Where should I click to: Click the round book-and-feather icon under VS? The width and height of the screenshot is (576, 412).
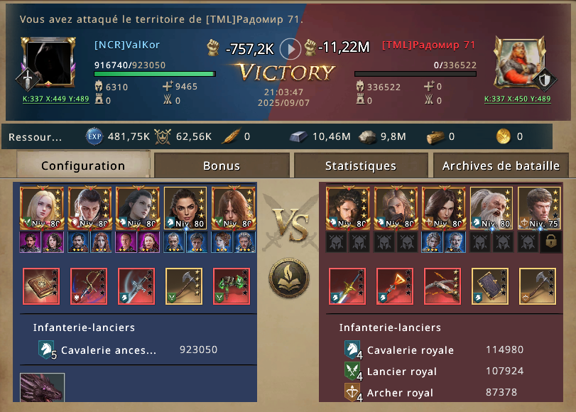pos(289,278)
